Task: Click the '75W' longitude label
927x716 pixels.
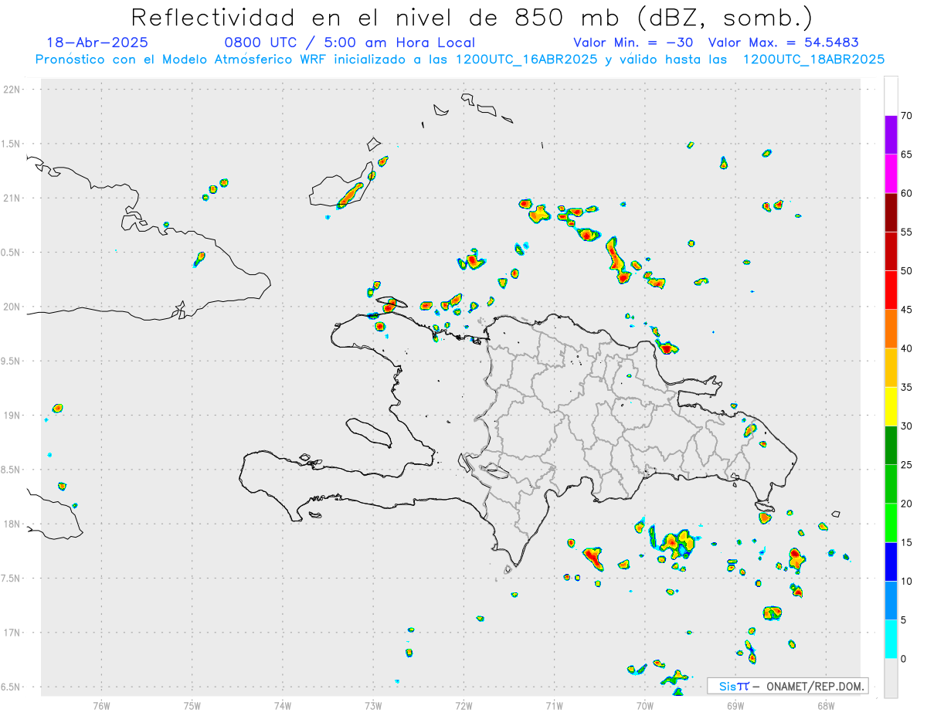Action: (192, 705)
